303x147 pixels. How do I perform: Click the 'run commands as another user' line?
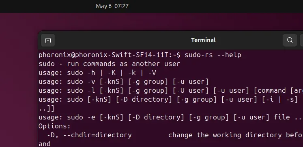(123, 64)
